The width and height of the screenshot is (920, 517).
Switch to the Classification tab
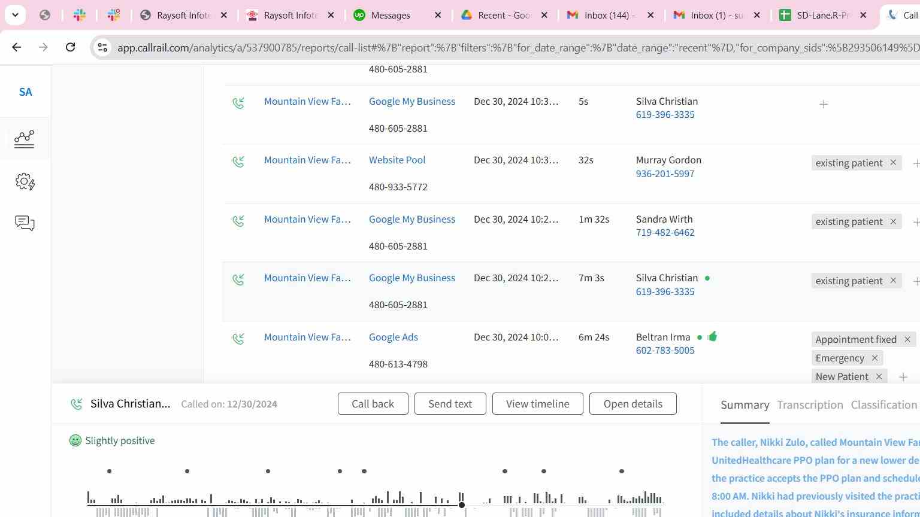tap(883, 405)
